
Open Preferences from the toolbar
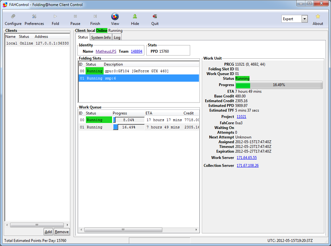click(34, 16)
